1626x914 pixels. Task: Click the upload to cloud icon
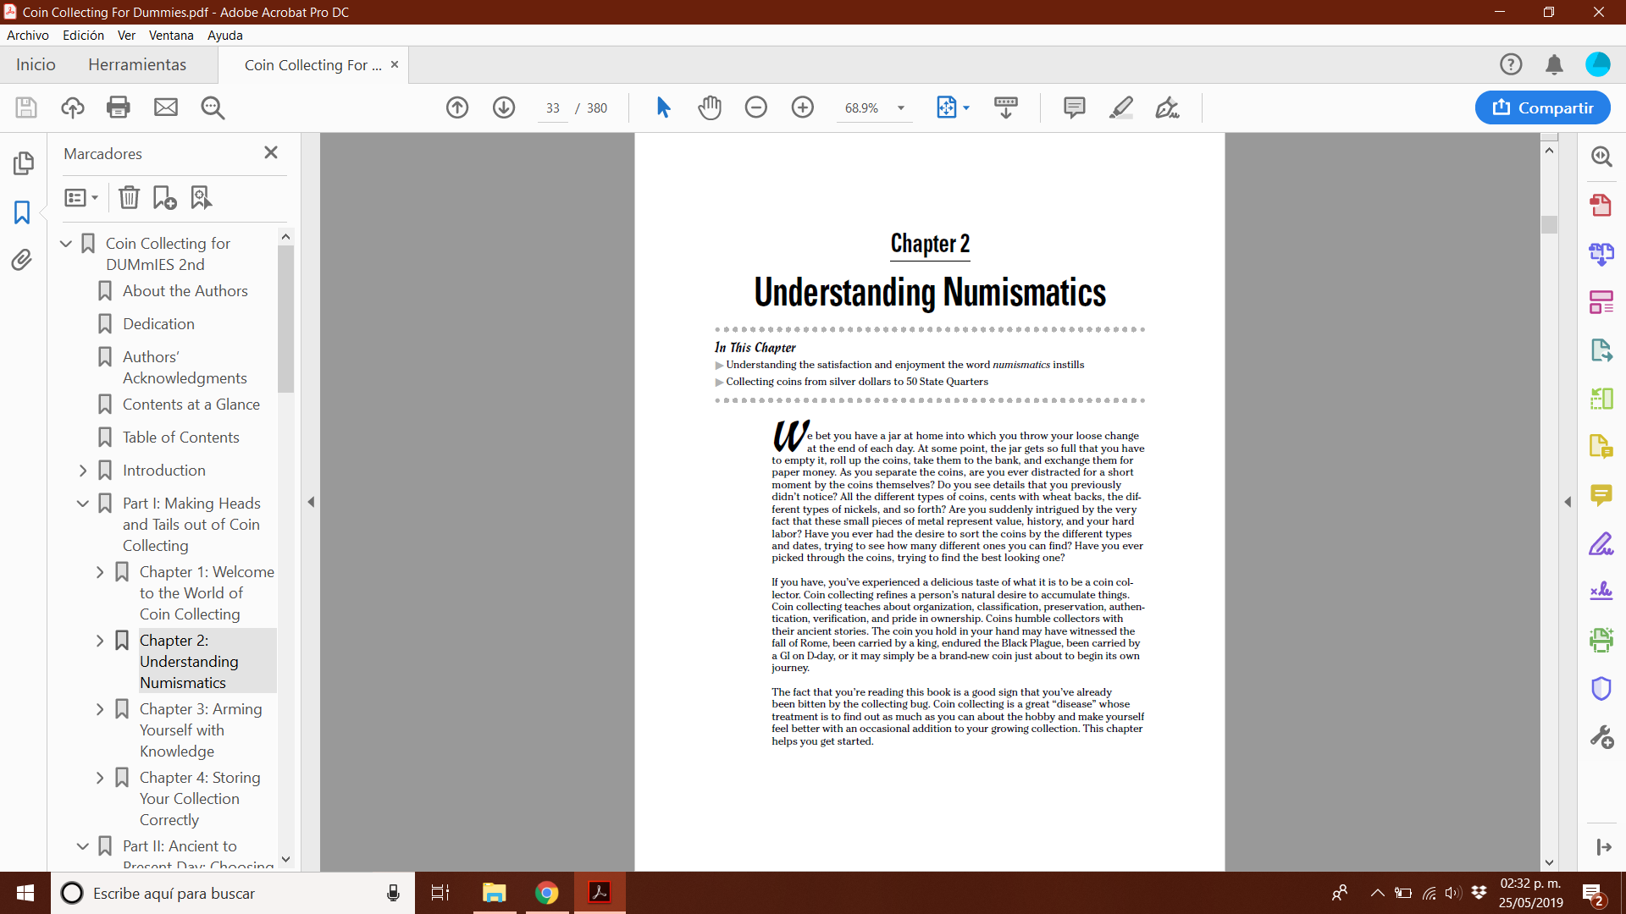(x=73, y=107)
